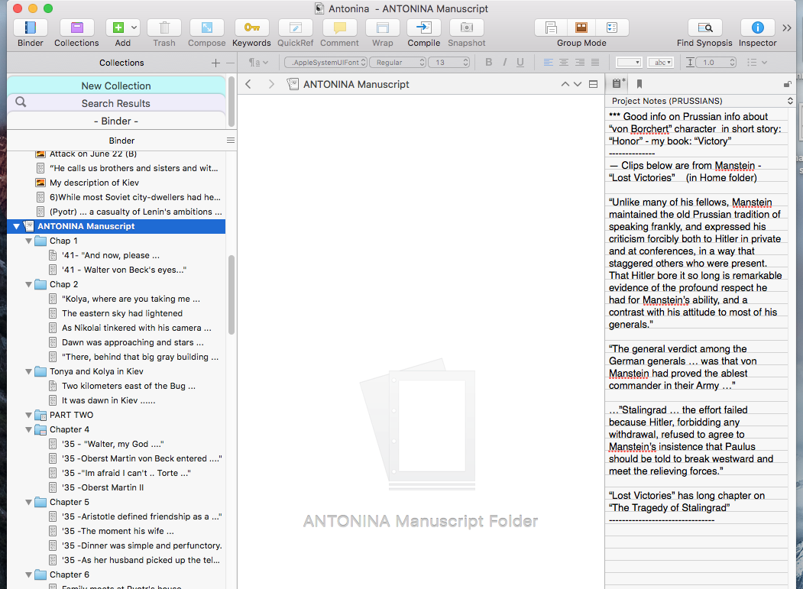
Task: Open the list style dropdown
Action: (757, 63)
